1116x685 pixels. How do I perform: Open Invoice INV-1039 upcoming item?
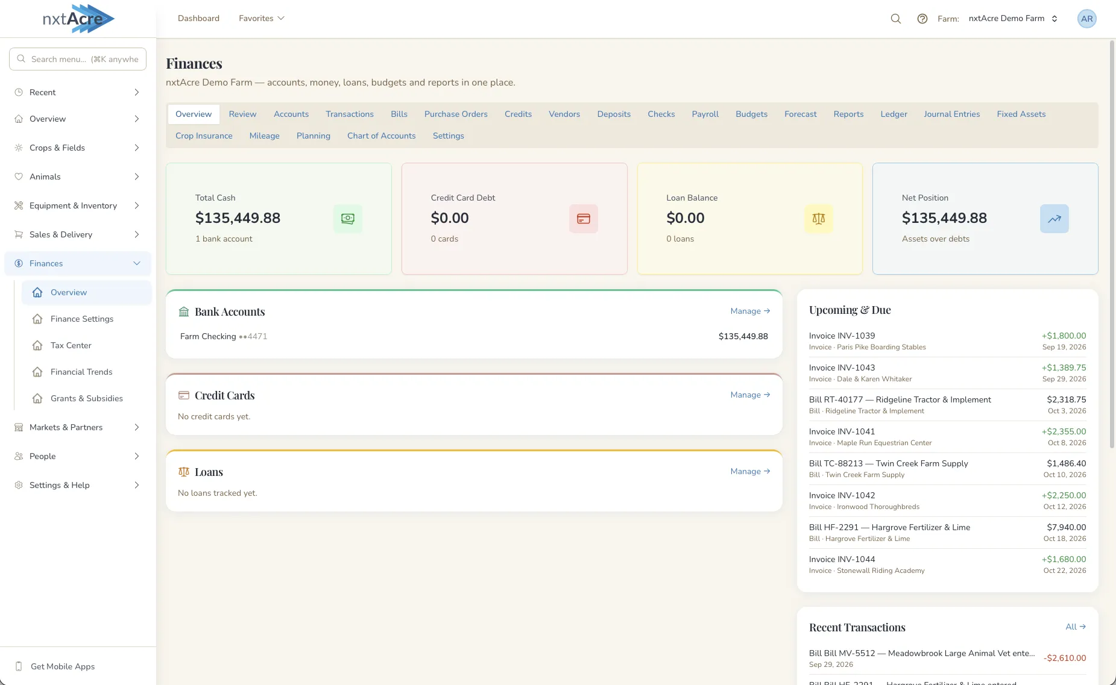click(x=947, y=341)
